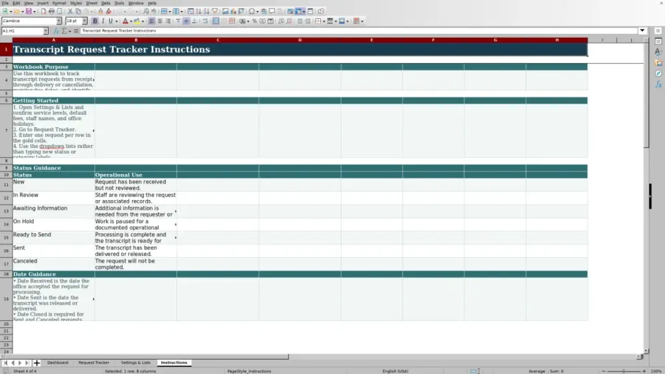Open the Data menu
The height and width of the screenshot is (374, 665).
106,3
